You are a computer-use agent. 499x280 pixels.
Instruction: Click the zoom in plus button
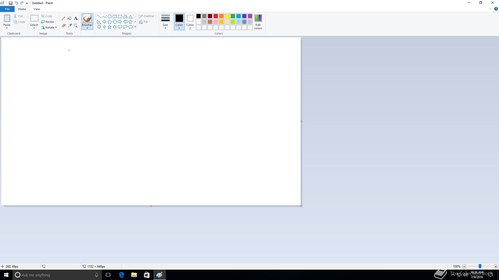(496, 267)
